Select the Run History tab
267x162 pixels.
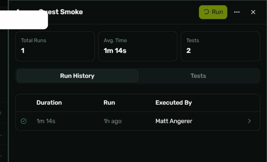[77, 76]
